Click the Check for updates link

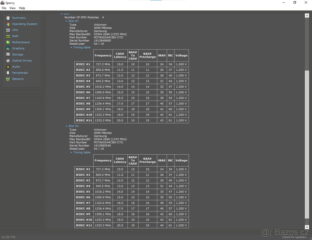tap(295, 237)
